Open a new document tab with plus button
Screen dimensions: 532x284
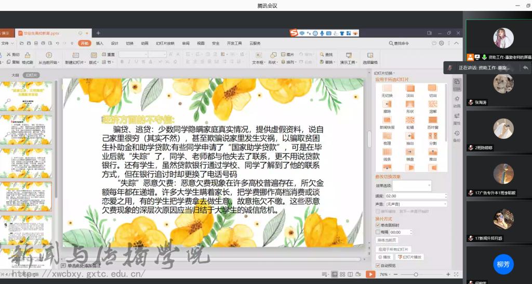point(98,33)
